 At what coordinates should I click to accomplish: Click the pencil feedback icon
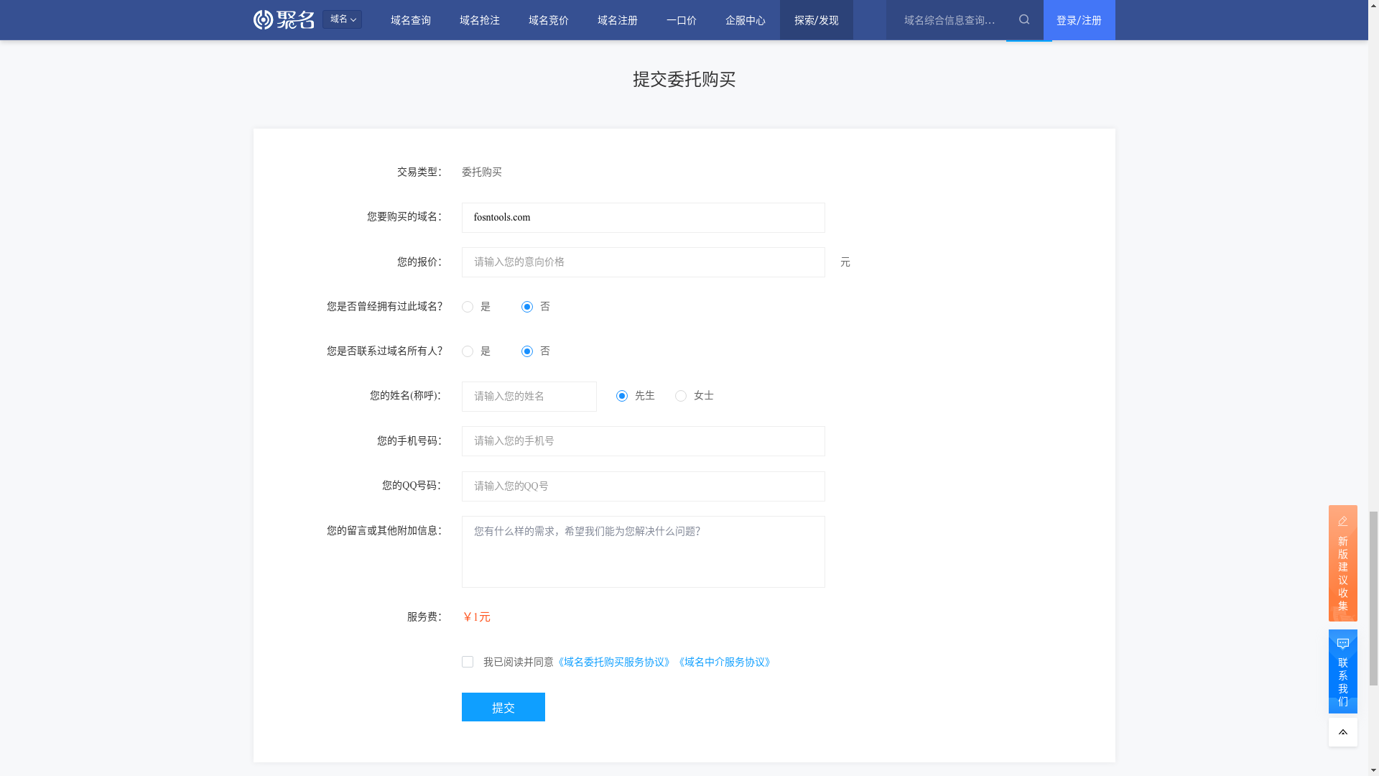tap(1342, 521)
